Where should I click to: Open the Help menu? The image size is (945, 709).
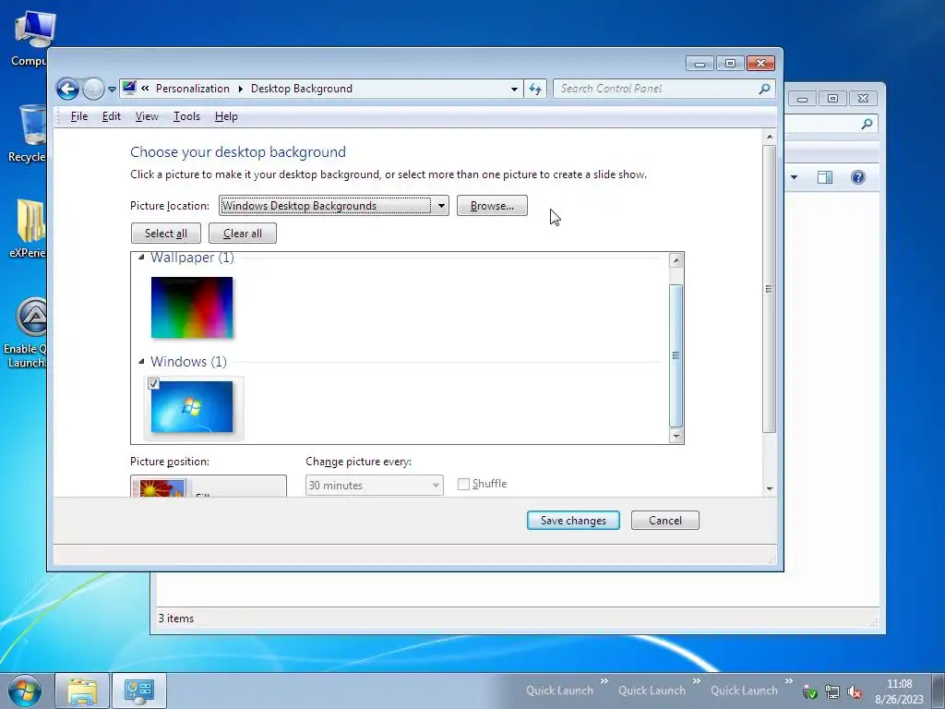pos(226,116)
